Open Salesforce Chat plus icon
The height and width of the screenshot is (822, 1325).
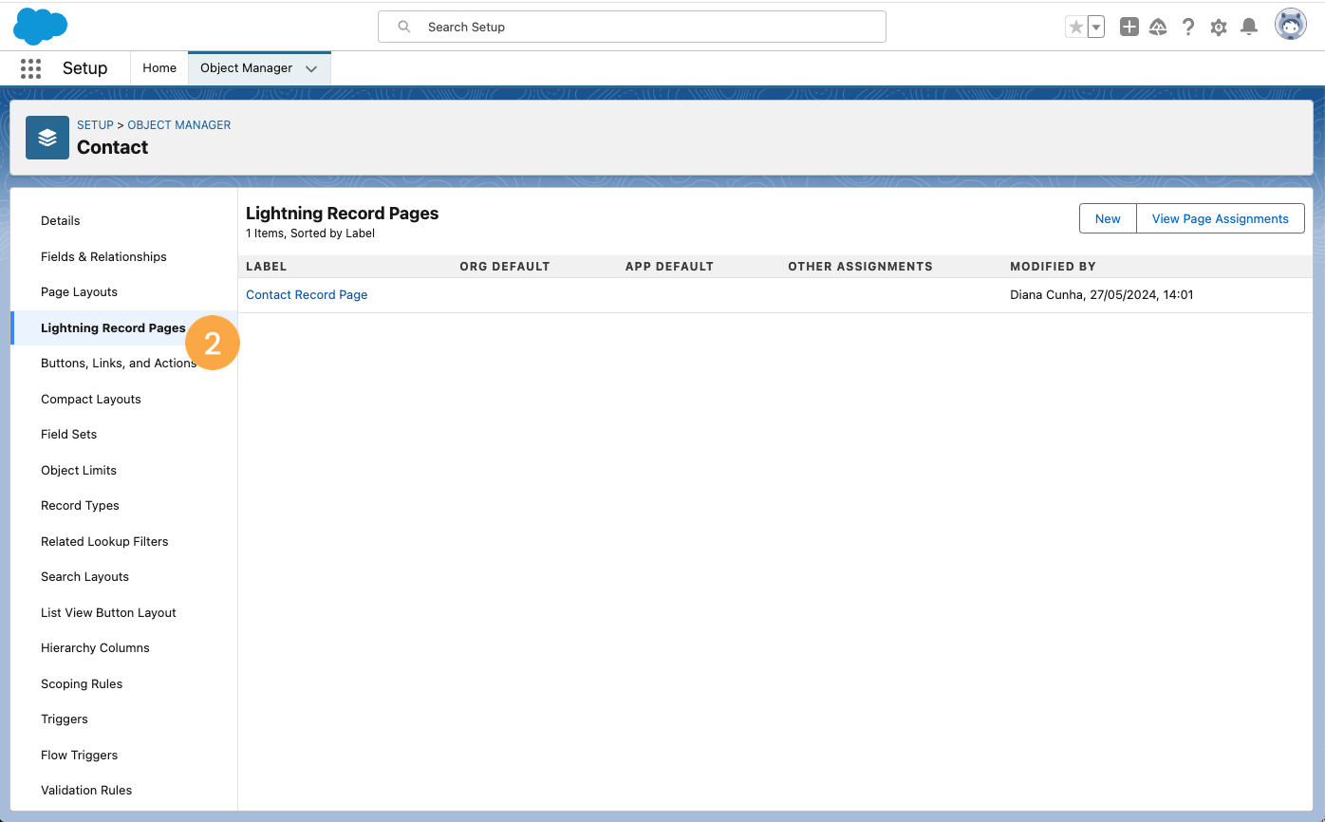pos(1129,27)
